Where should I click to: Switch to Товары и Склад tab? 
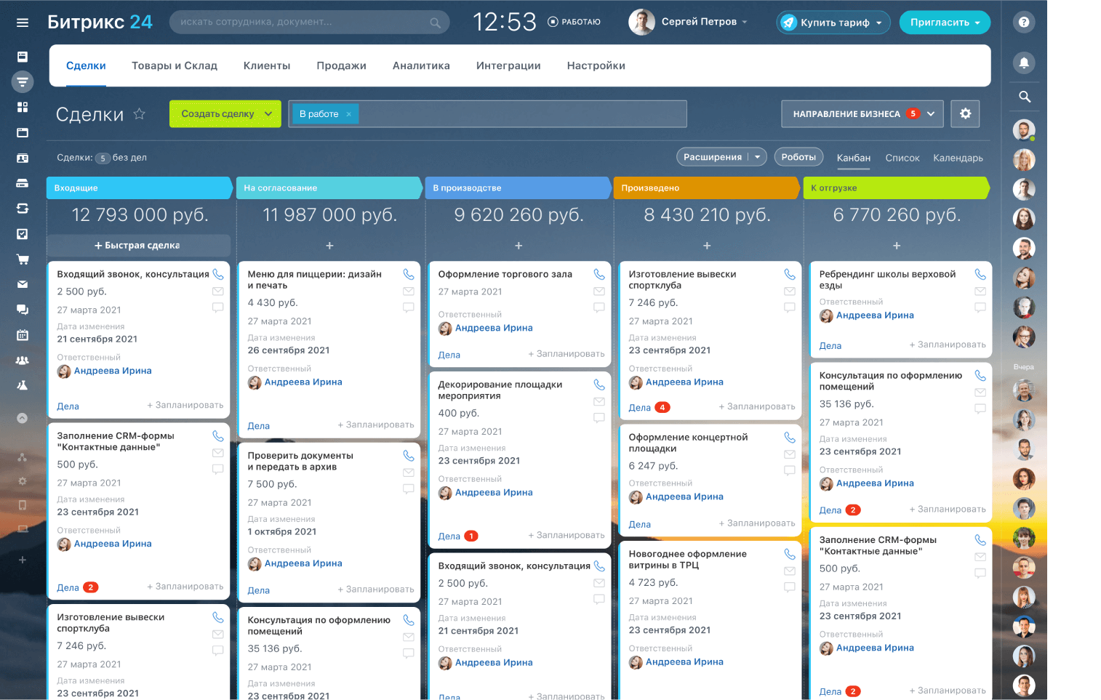click(x=175, y=65)
